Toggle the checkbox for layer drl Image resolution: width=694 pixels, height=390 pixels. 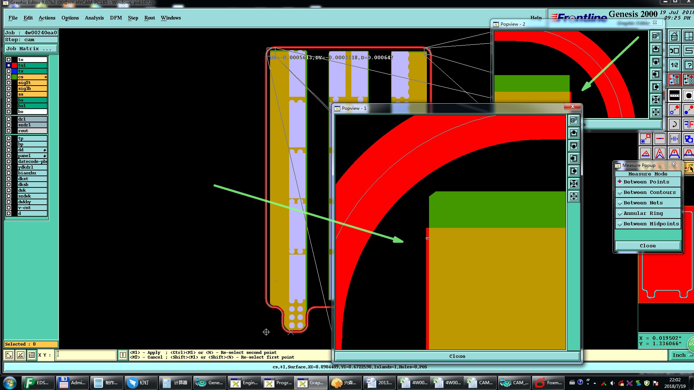tap(9, 119)
